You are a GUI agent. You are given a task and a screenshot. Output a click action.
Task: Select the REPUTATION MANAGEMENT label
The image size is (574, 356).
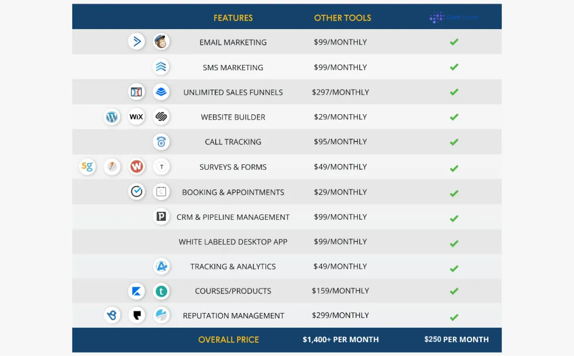pyautogui.click(x=233, y=315)
